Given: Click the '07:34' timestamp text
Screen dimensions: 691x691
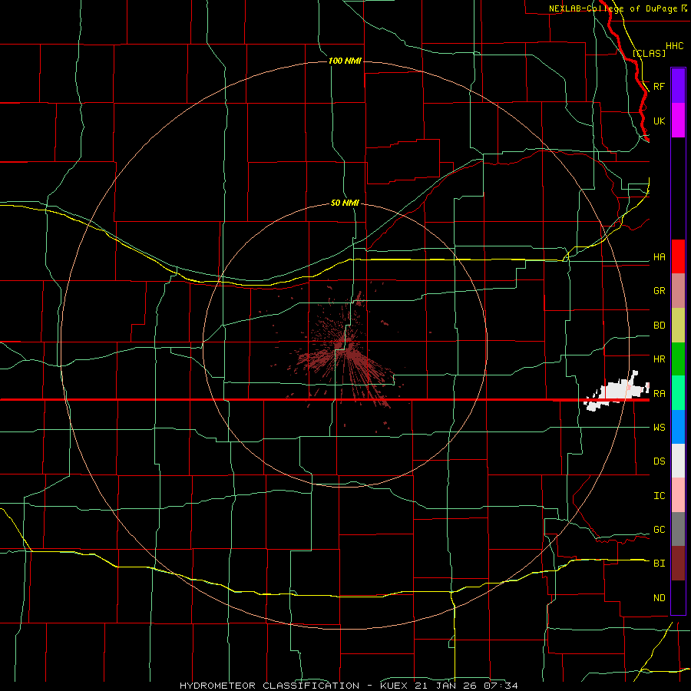Looking at the screenshot, I should 501,686.
